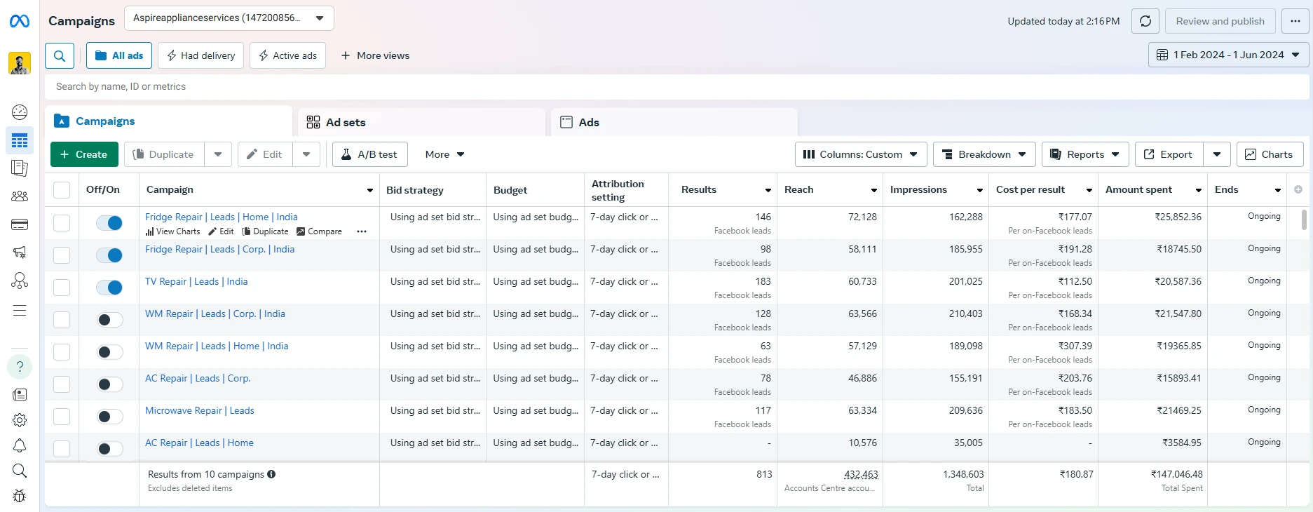1313x512 pixels.
Task: Open the Account overview gauge icon
Action: pyautogui.click(x=20, y=112)
